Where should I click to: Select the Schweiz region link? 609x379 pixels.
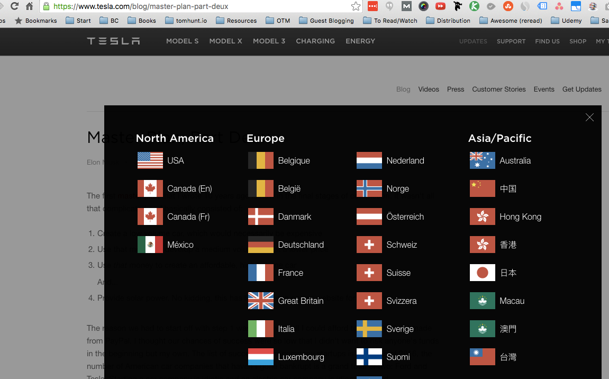tap(402, 245)
